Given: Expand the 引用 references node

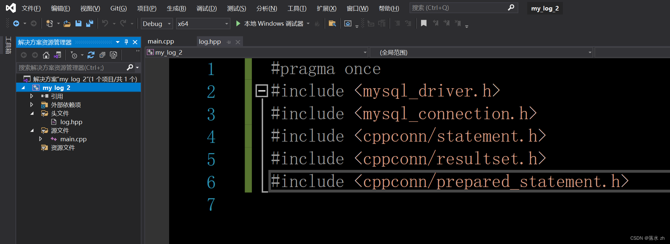Looking at the screenshot, I should pos(32,96).
